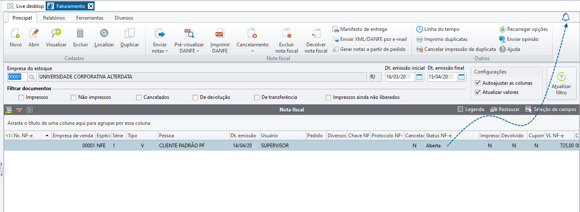The image size is (580, 212).
Task: Open Seleção de campos
Action: pyautogui.click(x=551, y=109)
